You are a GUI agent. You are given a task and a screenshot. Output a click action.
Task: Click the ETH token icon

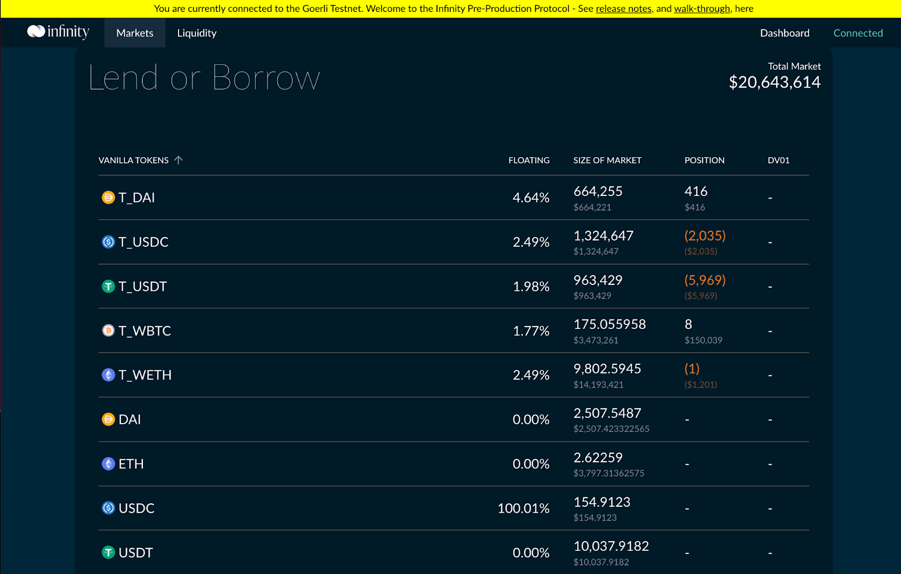pos(108,464)
